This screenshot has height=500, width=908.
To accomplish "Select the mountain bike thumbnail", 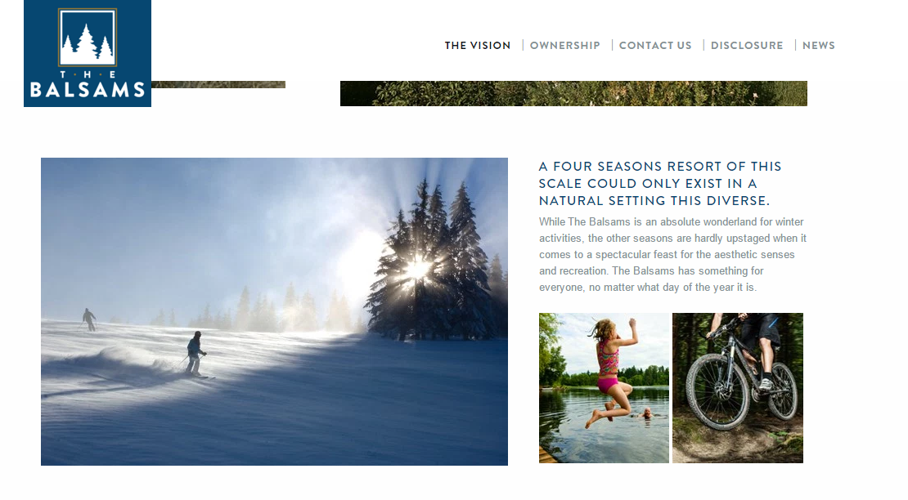I will (738, 388).
